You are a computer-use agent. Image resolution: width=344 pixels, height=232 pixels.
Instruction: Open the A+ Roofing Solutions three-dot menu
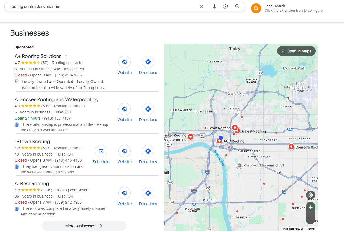pos(66,57)
